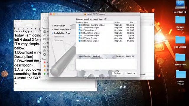Click the Remaining 340.75 GB value
Screen dimensions: 189x106
click(130, 56)
